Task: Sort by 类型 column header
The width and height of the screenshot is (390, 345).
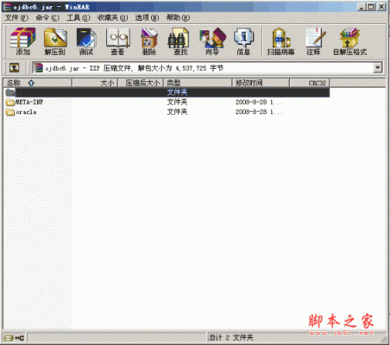Action: (x=198, y=83)
